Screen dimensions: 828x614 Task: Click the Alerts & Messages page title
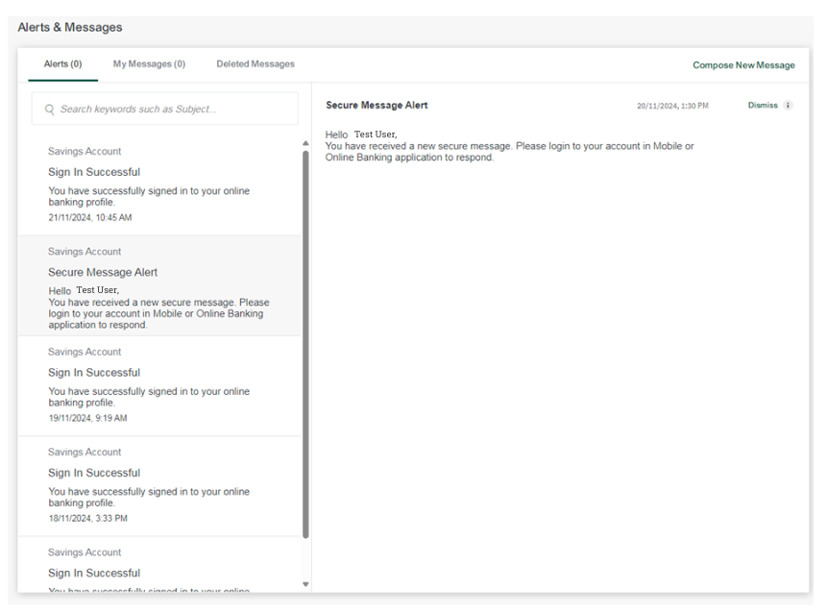pos(70,28)
